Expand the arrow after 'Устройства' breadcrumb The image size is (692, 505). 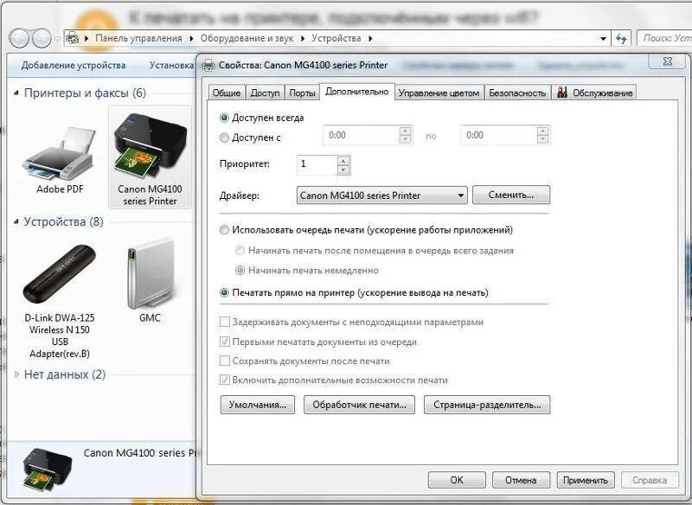(370, 39)
